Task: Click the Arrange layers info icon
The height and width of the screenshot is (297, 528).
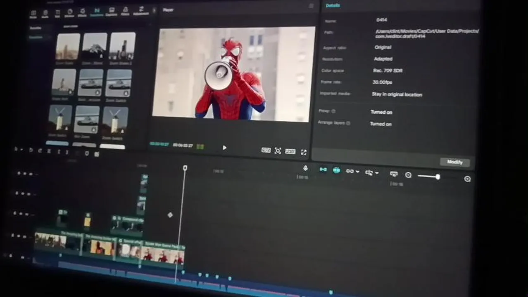Action: coord(348,123)
